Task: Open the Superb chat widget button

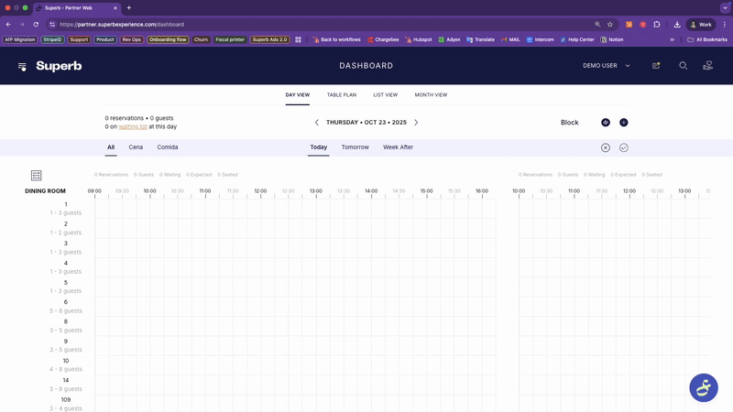Action: point(704,387)
